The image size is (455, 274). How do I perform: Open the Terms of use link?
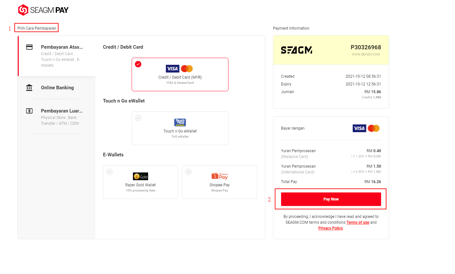pyautogui.click(x=358, y=222)
